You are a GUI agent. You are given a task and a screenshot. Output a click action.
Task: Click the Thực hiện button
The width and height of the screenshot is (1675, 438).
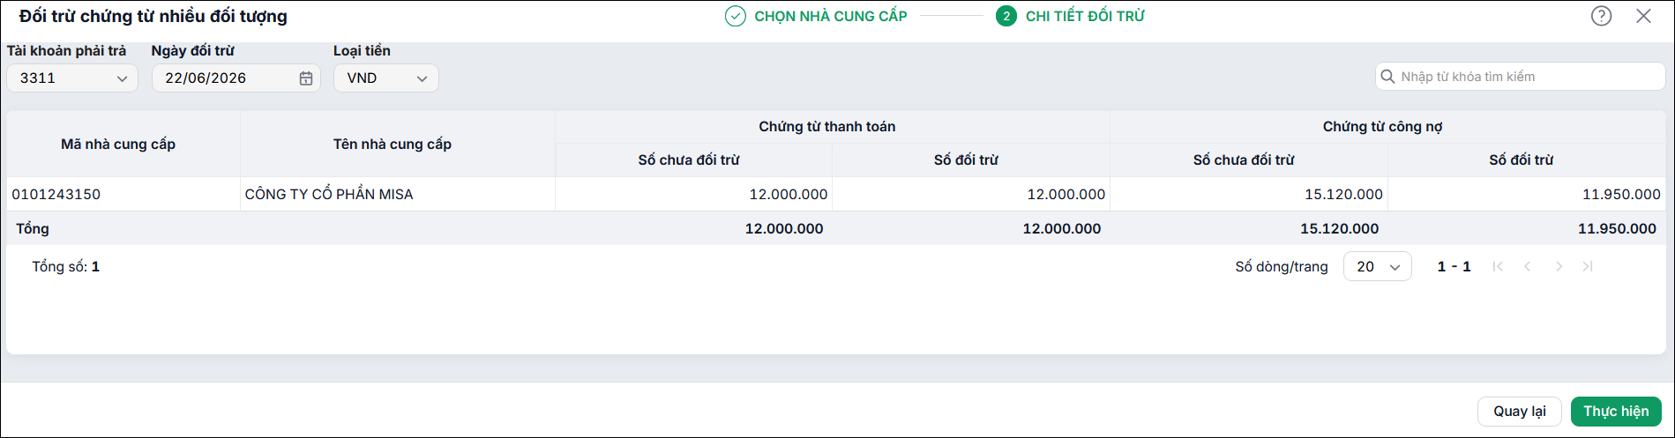[x=1616, y=412]
